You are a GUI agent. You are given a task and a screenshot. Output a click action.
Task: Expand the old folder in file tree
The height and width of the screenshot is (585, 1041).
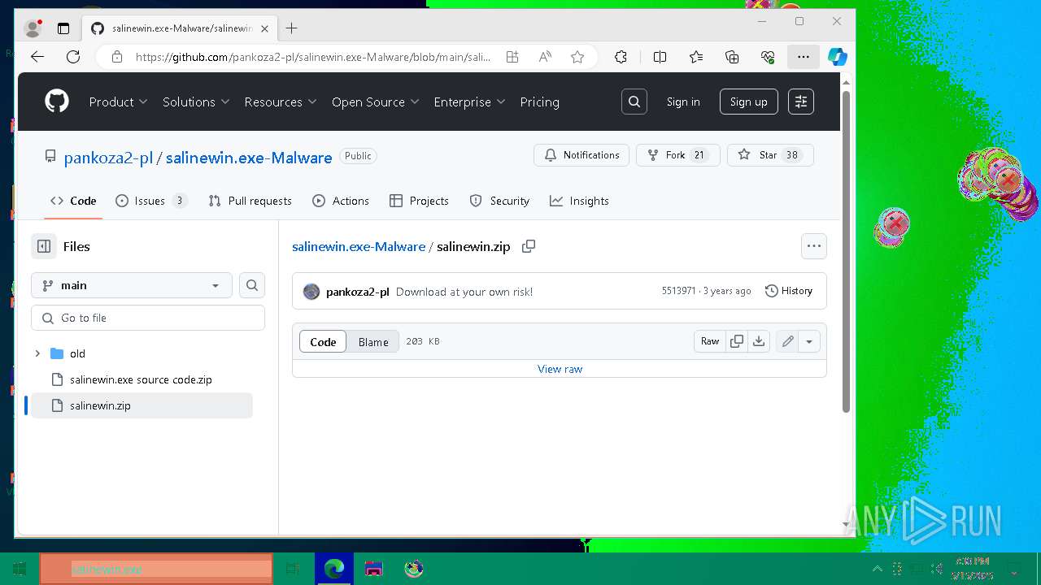click(37, 353)
